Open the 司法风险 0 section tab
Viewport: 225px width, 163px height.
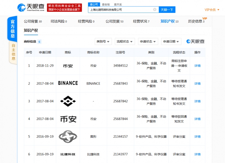[x=59, y=21]
